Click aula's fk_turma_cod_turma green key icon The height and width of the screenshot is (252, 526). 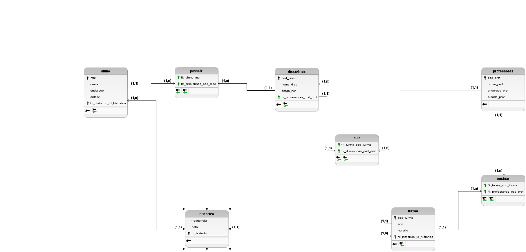[339, 145]
